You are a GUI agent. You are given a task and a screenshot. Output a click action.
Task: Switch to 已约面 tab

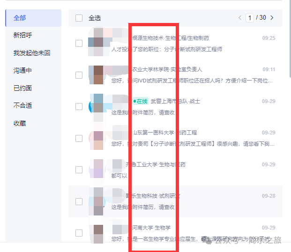point(22,88)
